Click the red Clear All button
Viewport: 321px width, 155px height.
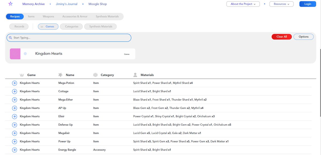pos(282,37)
